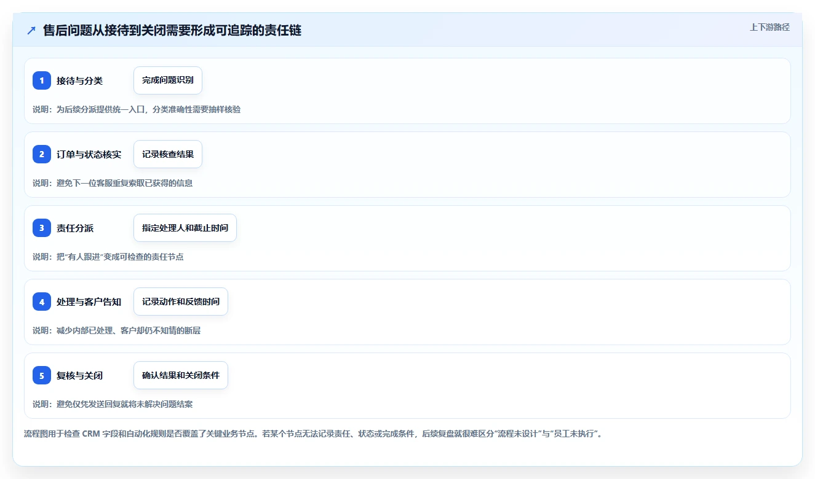Select step number 1 badge
815x479 pixels.
click(42, 80)
